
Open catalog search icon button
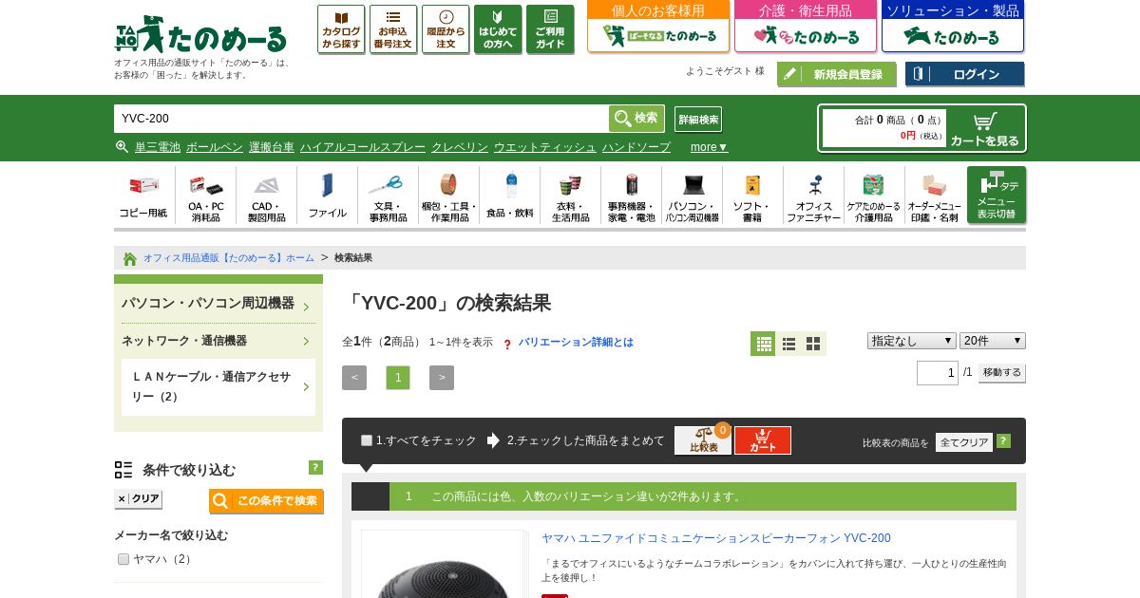click(x=341, y=29)
